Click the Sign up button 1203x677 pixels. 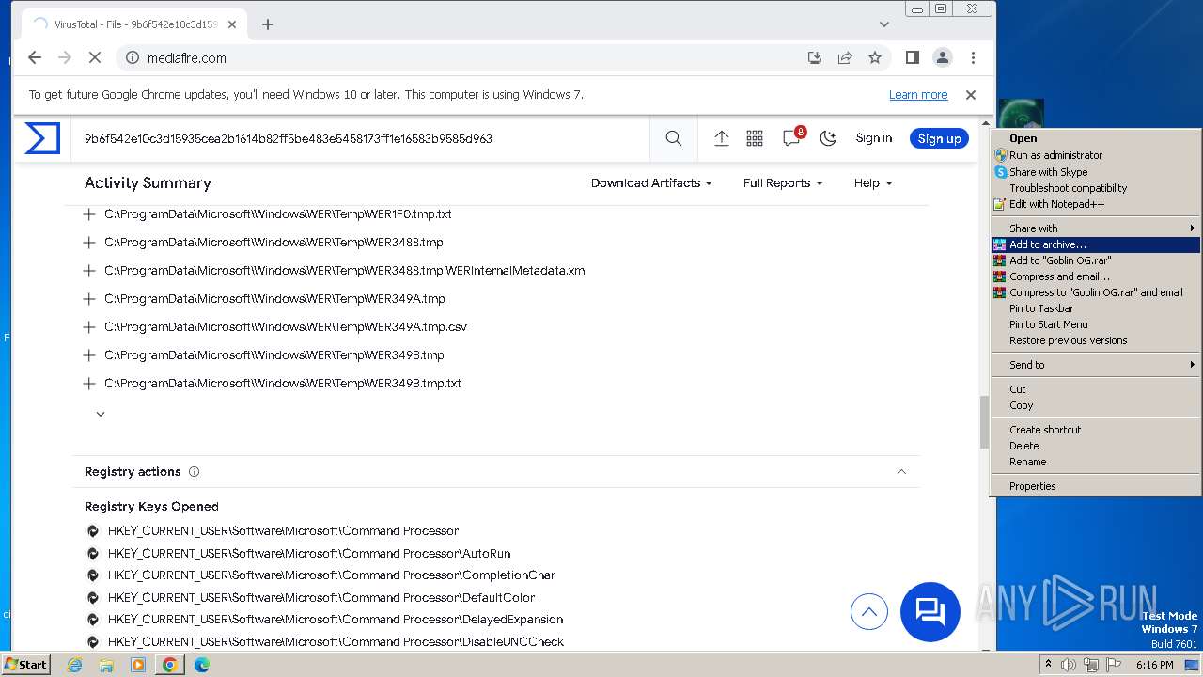(939, 138)
